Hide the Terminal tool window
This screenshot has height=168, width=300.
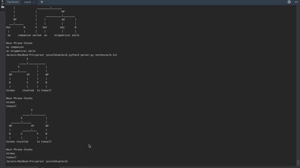pos(296,2)
